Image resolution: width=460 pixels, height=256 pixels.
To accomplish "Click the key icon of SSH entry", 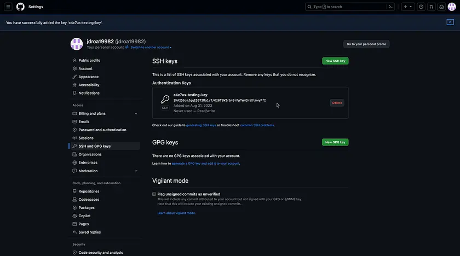I will click(165, 100).
